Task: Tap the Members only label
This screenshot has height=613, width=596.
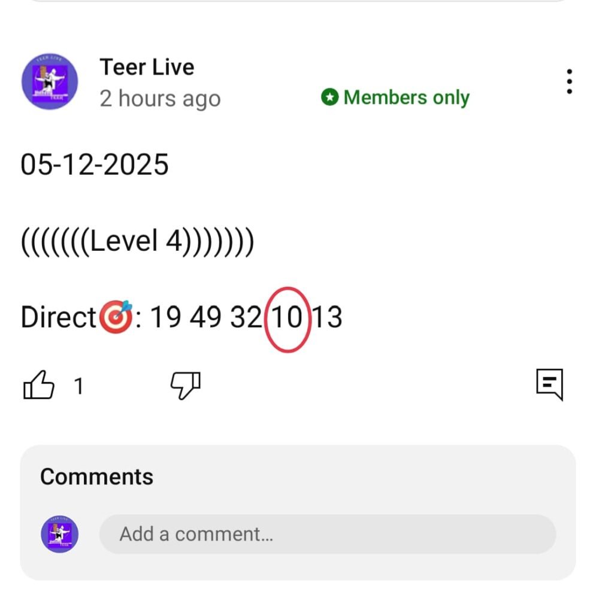Action: coord(406,97)
